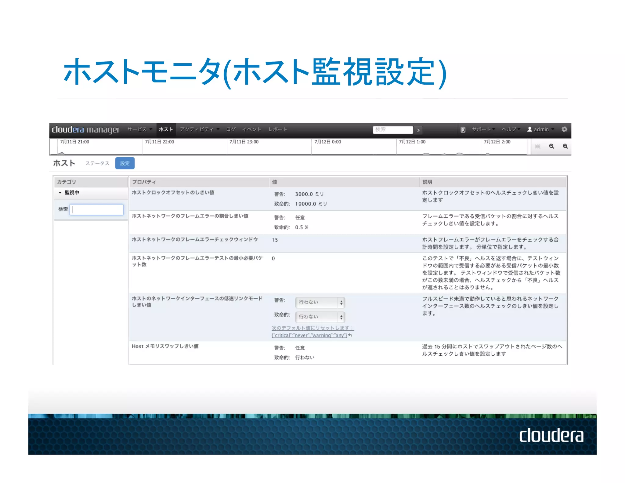Focus the navbar 検索 search field
This screenshot has width=625, height=483.
[x=393, y=130]
